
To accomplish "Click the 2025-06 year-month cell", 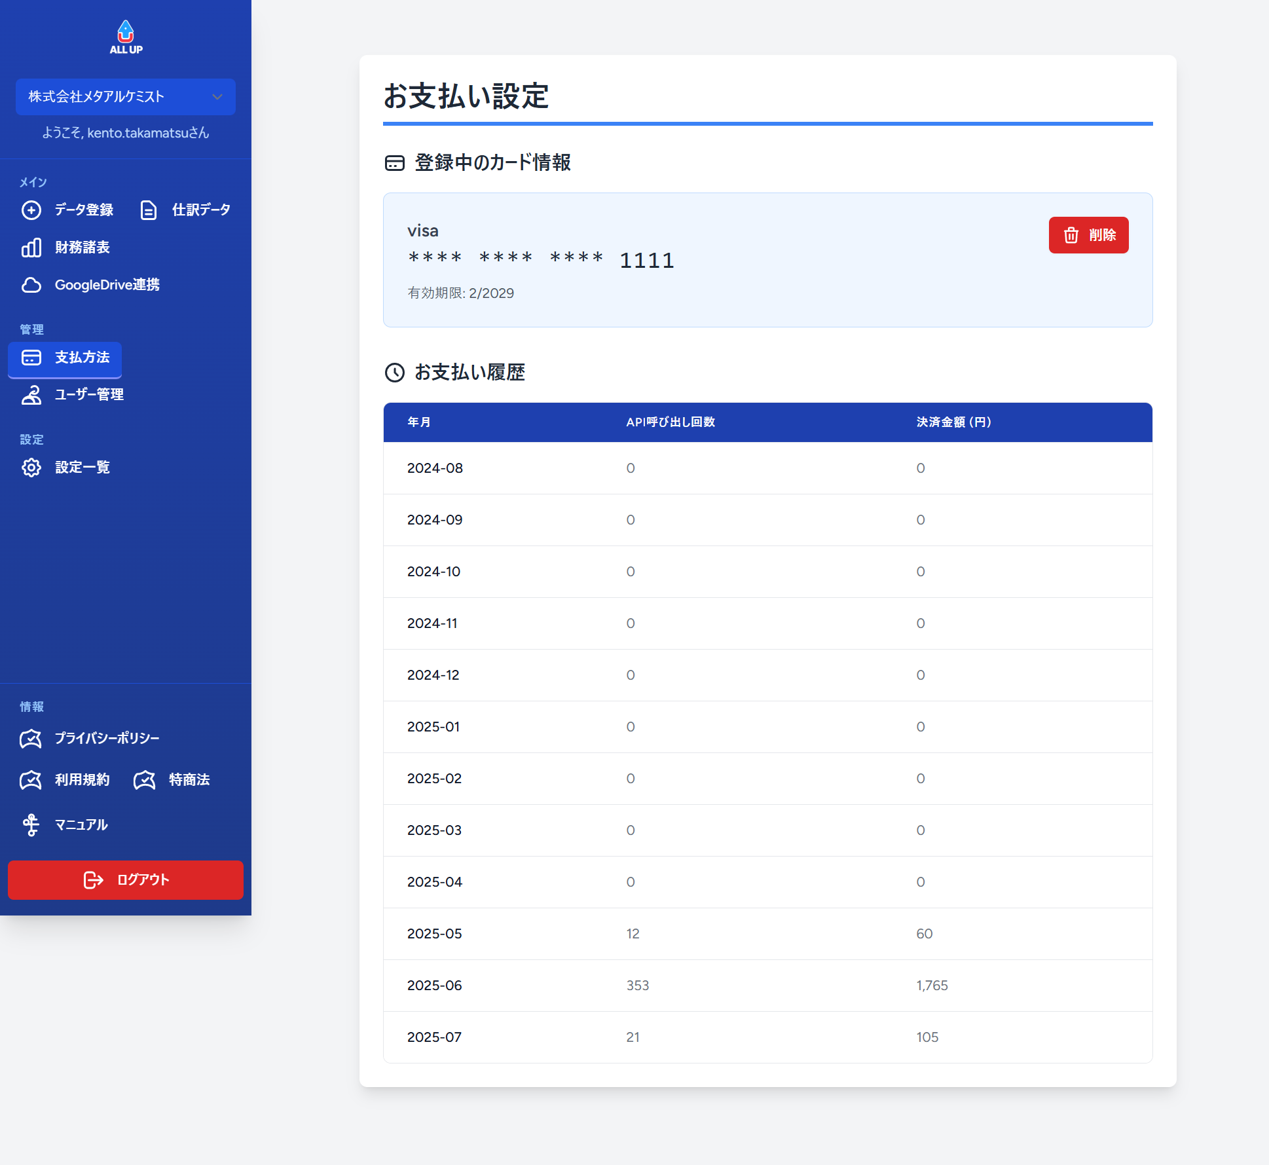I will [x=435, y=986].
